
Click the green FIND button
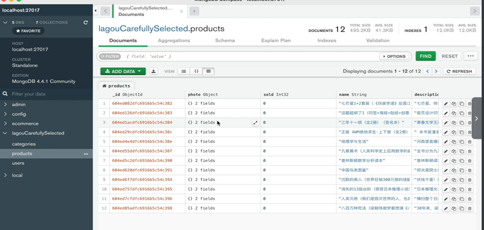425,56
